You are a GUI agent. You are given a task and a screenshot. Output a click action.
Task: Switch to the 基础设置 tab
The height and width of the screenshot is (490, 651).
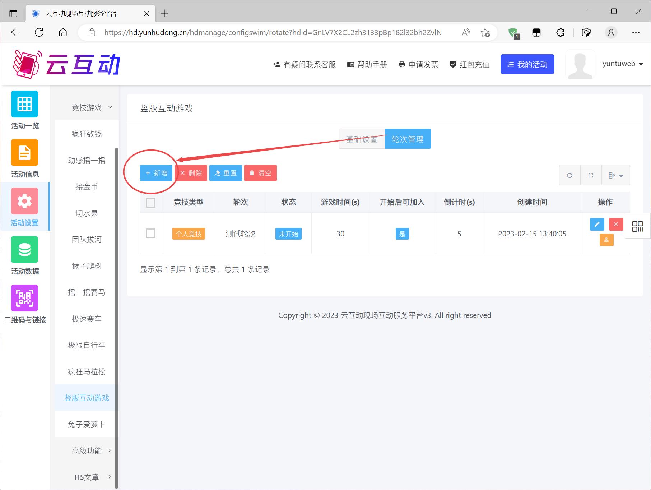(362, 139)
